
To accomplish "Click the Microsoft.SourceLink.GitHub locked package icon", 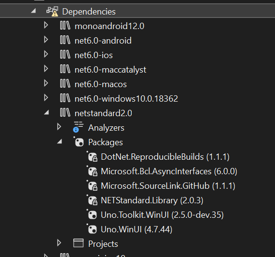I will coord(92,186).
